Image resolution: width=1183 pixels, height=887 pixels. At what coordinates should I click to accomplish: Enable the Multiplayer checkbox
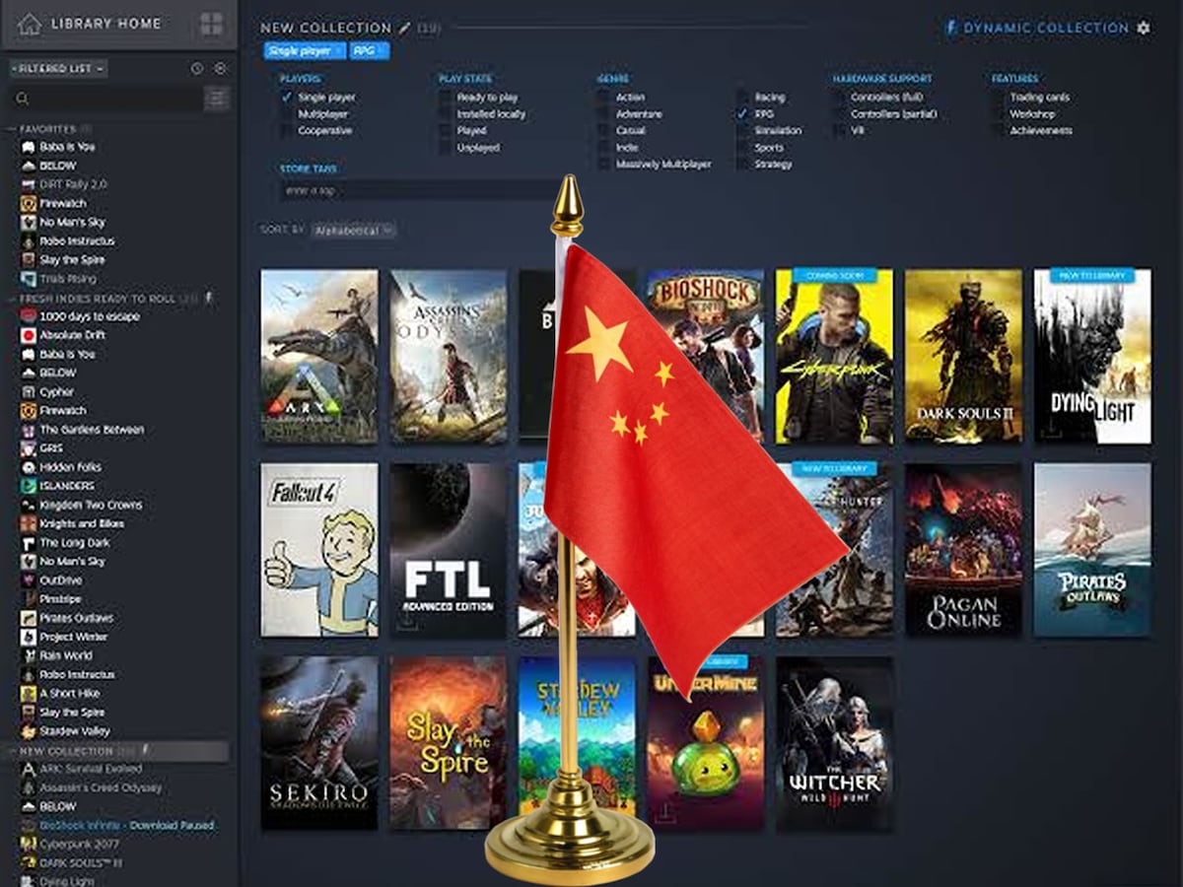[287, 114]
